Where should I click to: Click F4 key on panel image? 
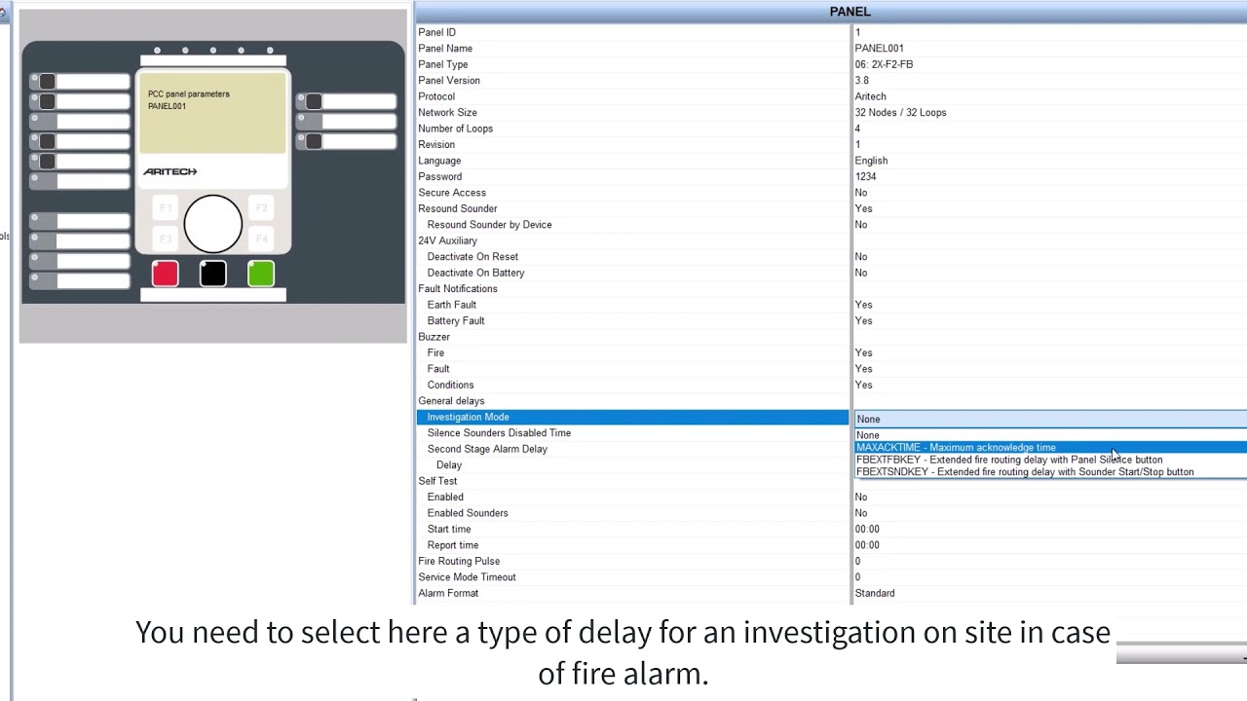pos(261,239)
